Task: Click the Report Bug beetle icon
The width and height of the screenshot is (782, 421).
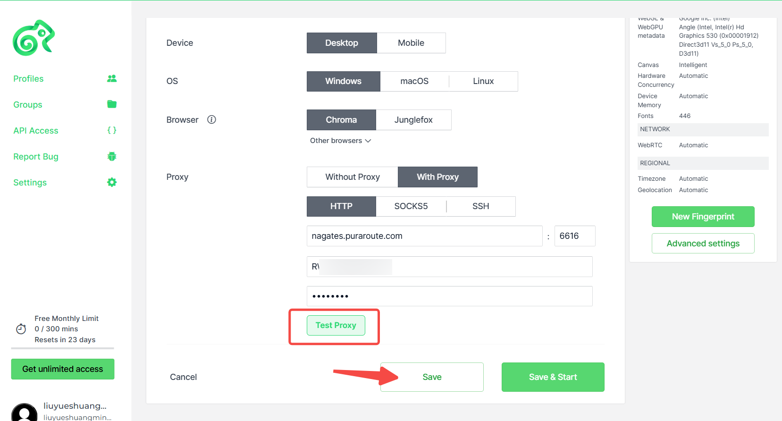Action: click(112, 156)
